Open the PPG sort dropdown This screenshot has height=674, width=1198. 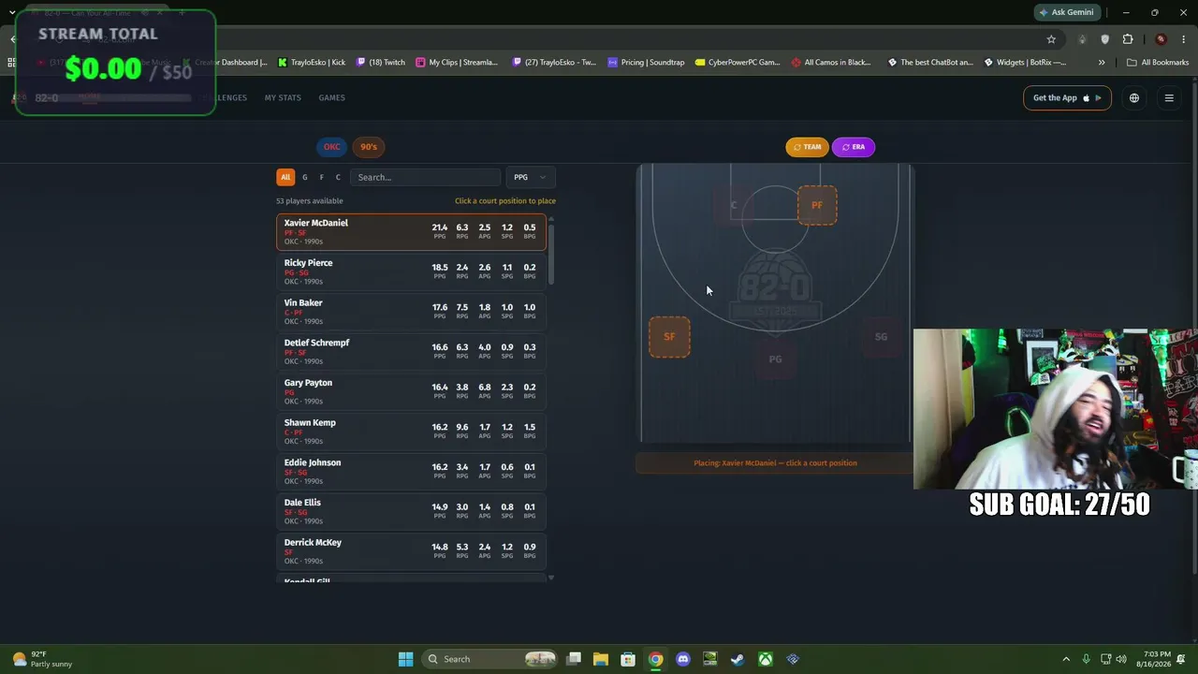point(530,177)
